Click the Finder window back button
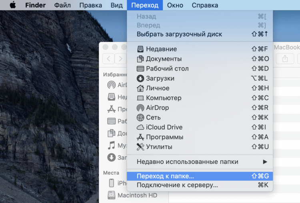 coord(108,59)
